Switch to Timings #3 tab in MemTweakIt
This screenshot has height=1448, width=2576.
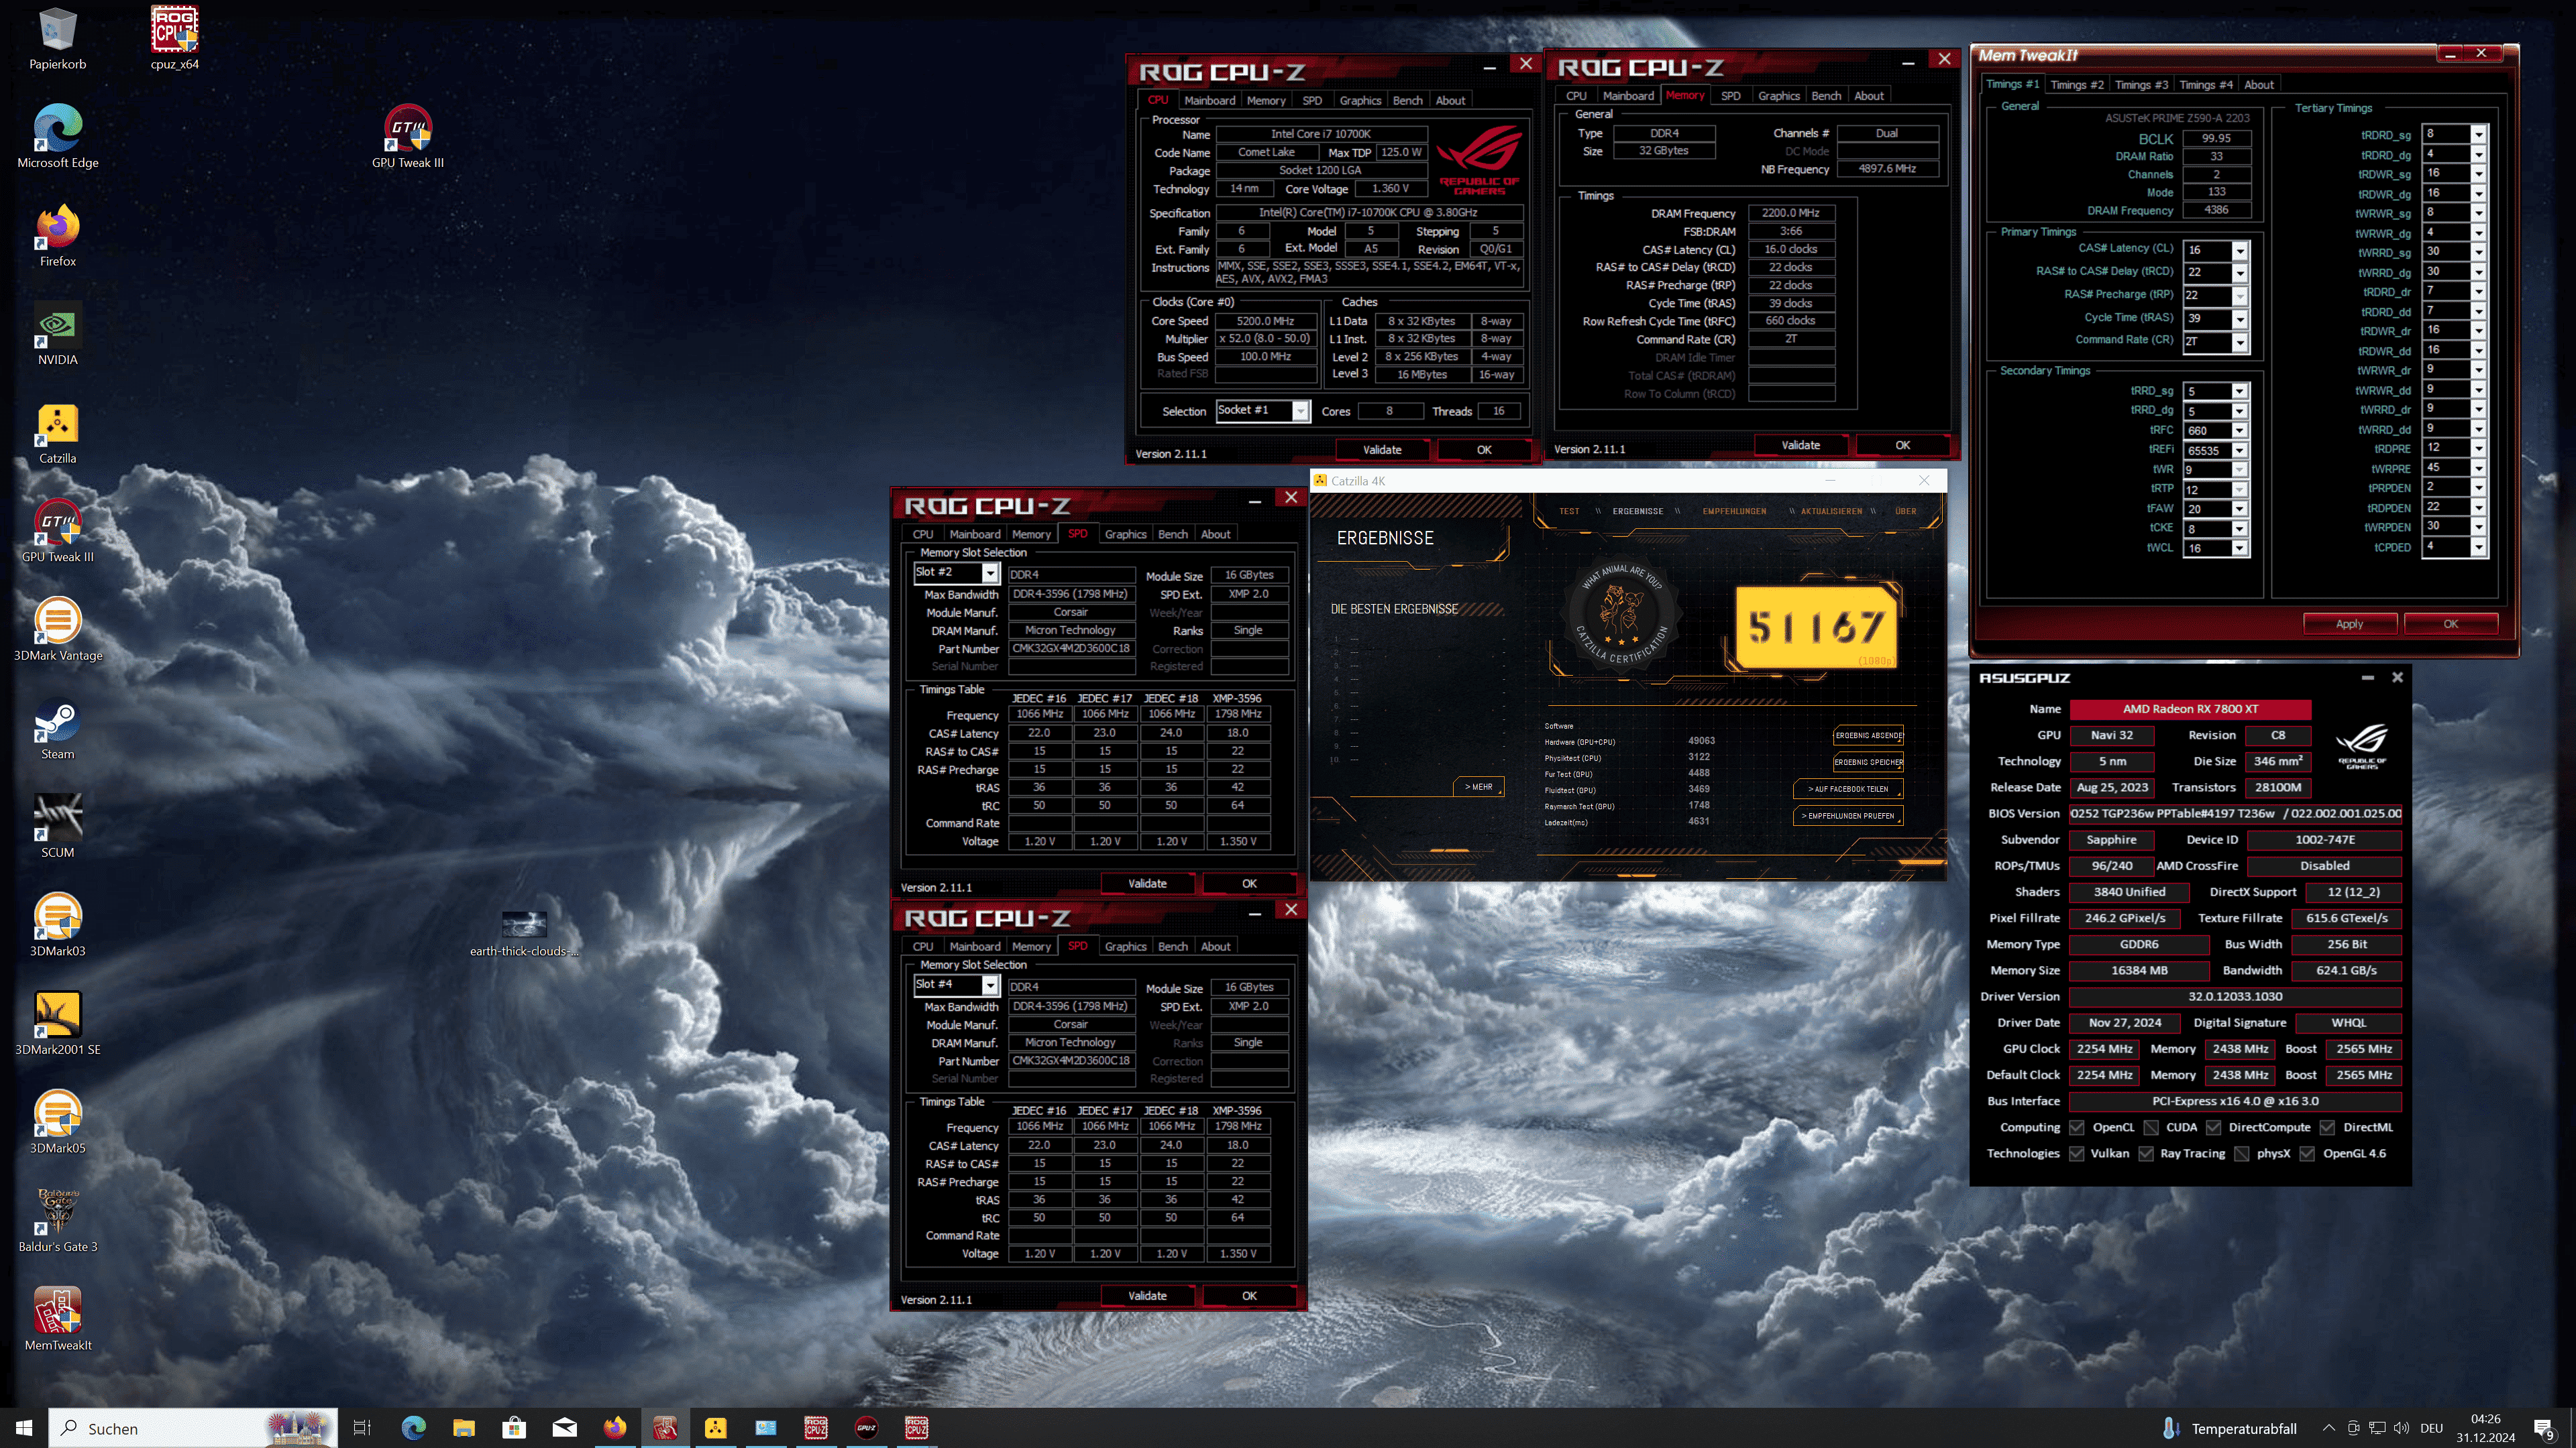(x=2141, y=85)
